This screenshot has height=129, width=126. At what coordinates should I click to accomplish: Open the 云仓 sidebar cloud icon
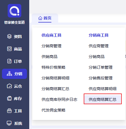9,86
